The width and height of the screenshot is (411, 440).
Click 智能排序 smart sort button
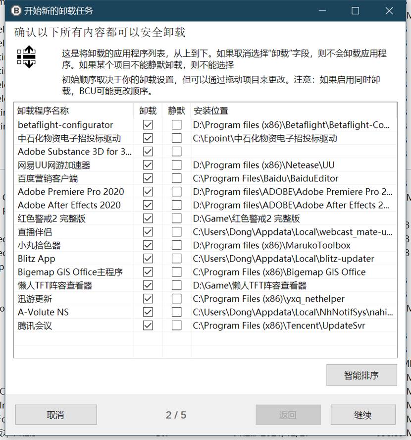click(x=361, y=375)
